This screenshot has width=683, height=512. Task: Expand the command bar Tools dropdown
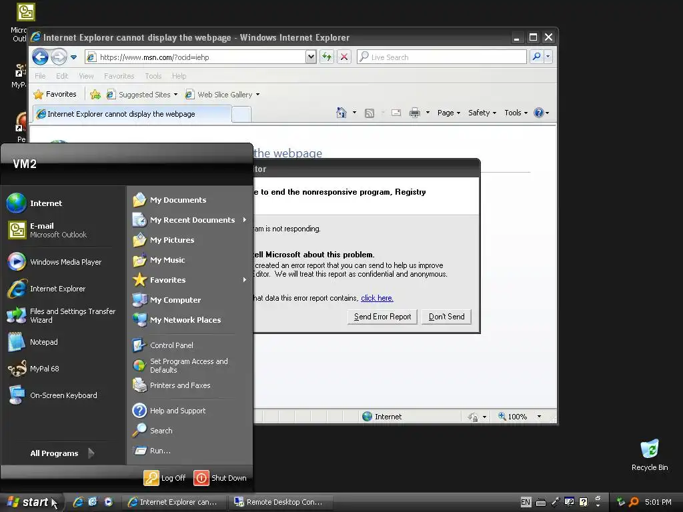pyautogui.click(x=516, y=113)
